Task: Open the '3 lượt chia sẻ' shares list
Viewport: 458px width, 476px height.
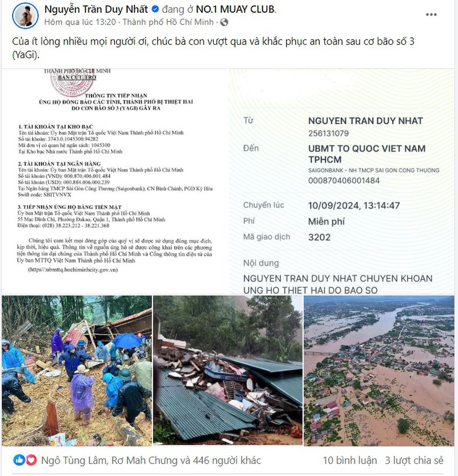Action: click(414, 461)
